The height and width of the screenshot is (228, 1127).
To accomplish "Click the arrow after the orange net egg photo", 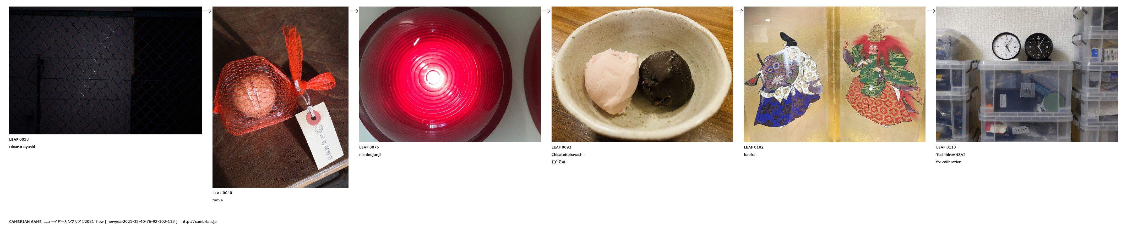I will click(354, 11).
